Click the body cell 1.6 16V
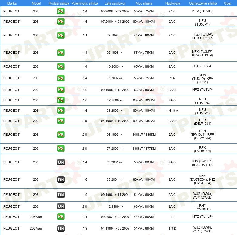237x235 pixels. [172, 111]
